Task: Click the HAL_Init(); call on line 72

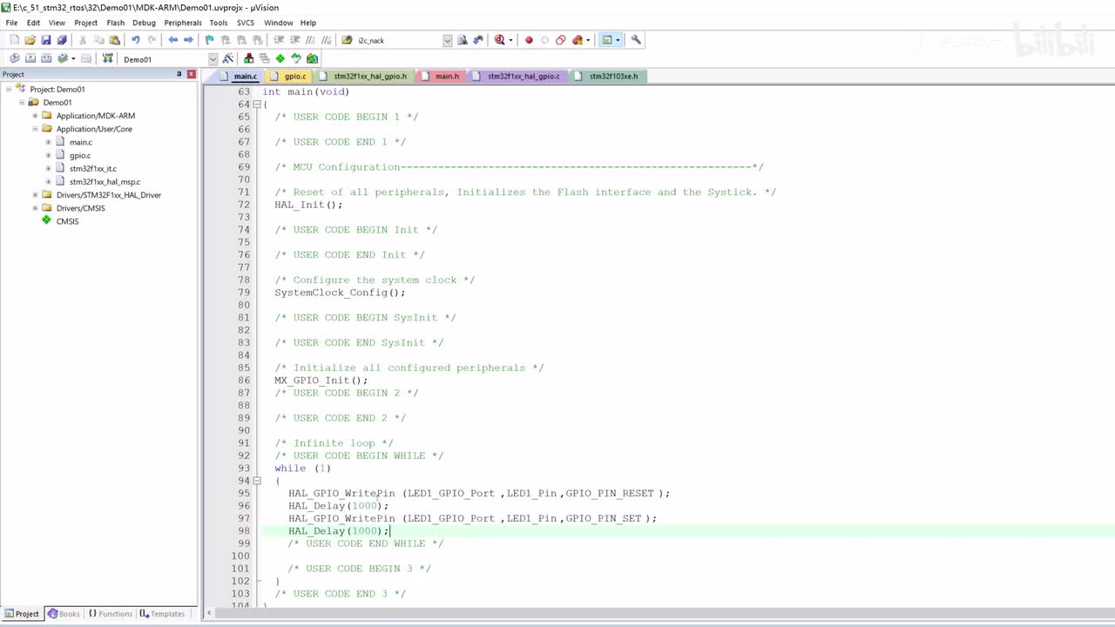Action: click(308, 205)
